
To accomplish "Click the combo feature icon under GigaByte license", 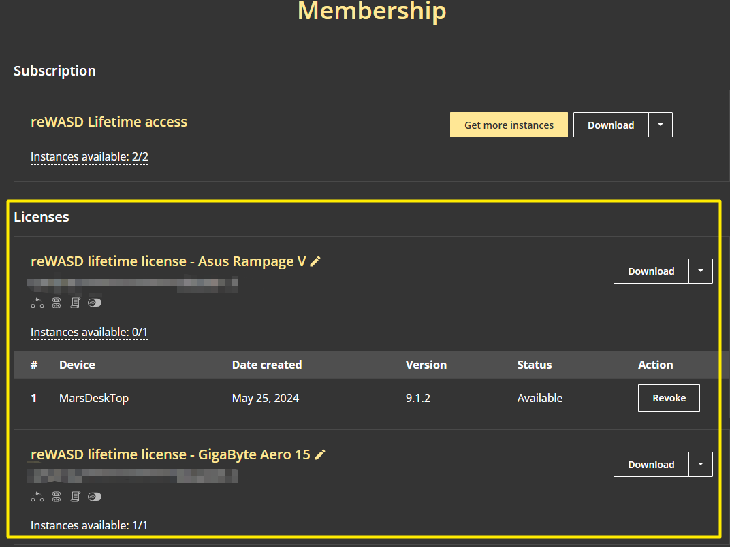I will (x=37, y=497).
